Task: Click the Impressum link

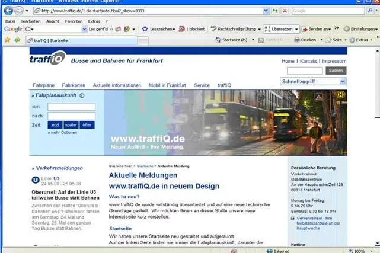Action: tap(334, 61)
